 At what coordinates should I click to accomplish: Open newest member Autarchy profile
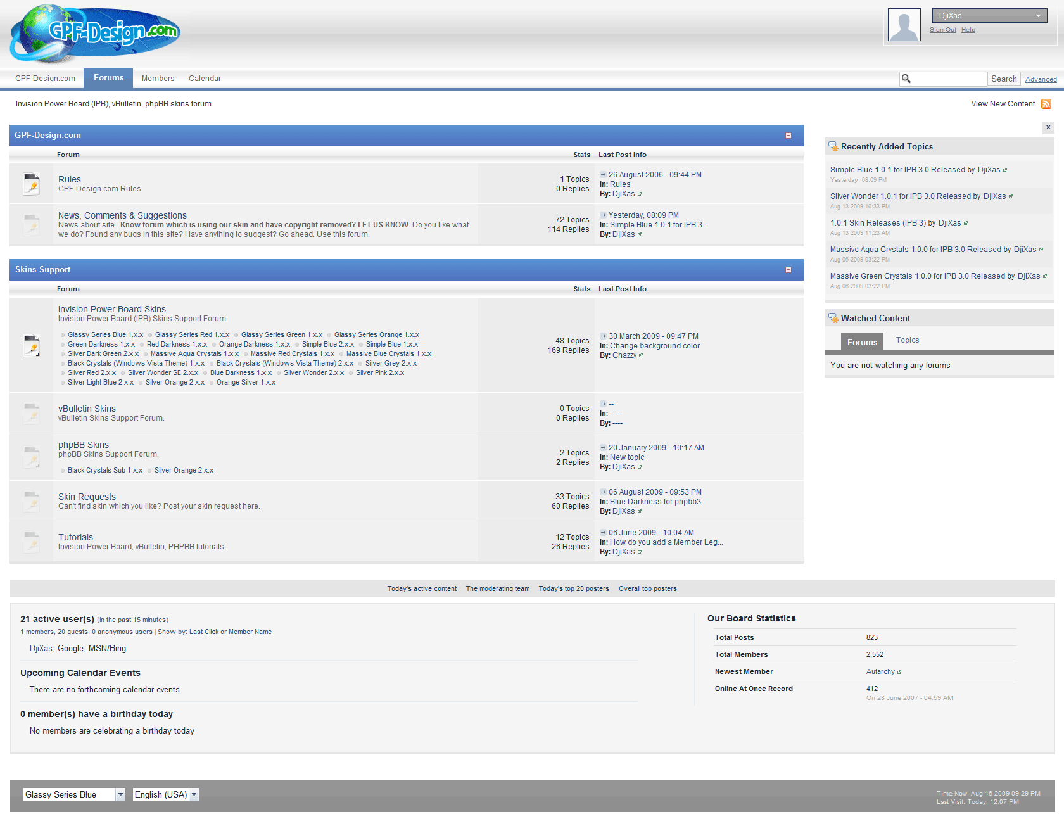[x=880, y=672]
